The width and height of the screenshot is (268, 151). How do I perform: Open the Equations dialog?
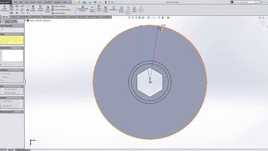(113, 8)
